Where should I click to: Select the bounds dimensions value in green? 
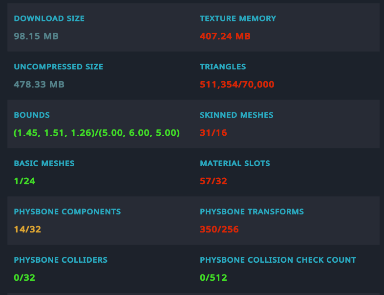point(97,133)
